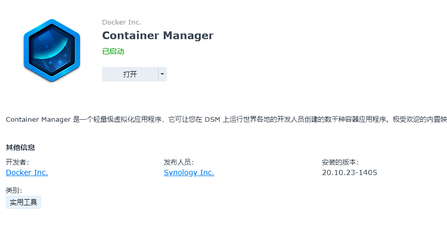The width and height of the screenshot is (447, 231).
Task: Click the bold Container Manager title
Action: click(x=158, y=36)
